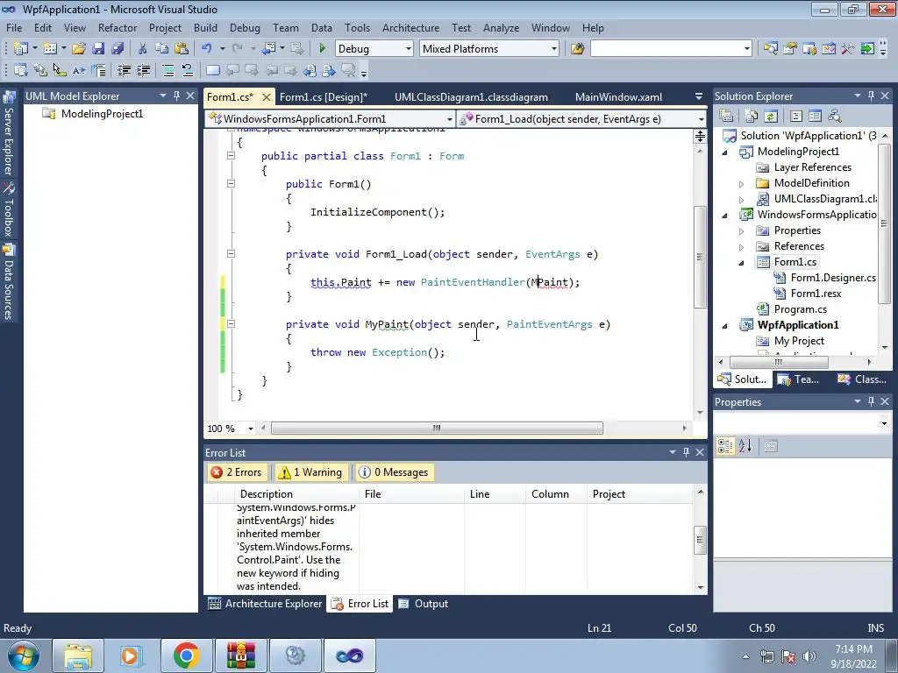Open the Server Explorer side tab
Image resolution: width=898 pixels, height=673 pixels.
pos(9,134)
